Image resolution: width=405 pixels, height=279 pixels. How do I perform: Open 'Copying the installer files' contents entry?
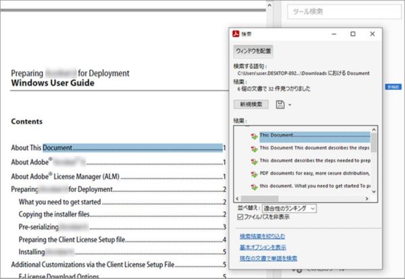[x=122, y=214]
